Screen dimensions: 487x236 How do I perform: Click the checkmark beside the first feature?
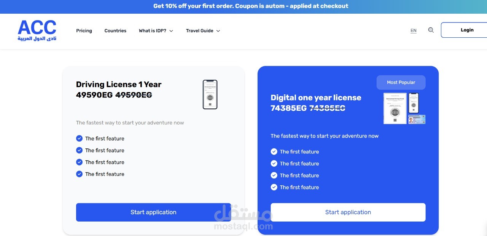click(x=79, y=138)
